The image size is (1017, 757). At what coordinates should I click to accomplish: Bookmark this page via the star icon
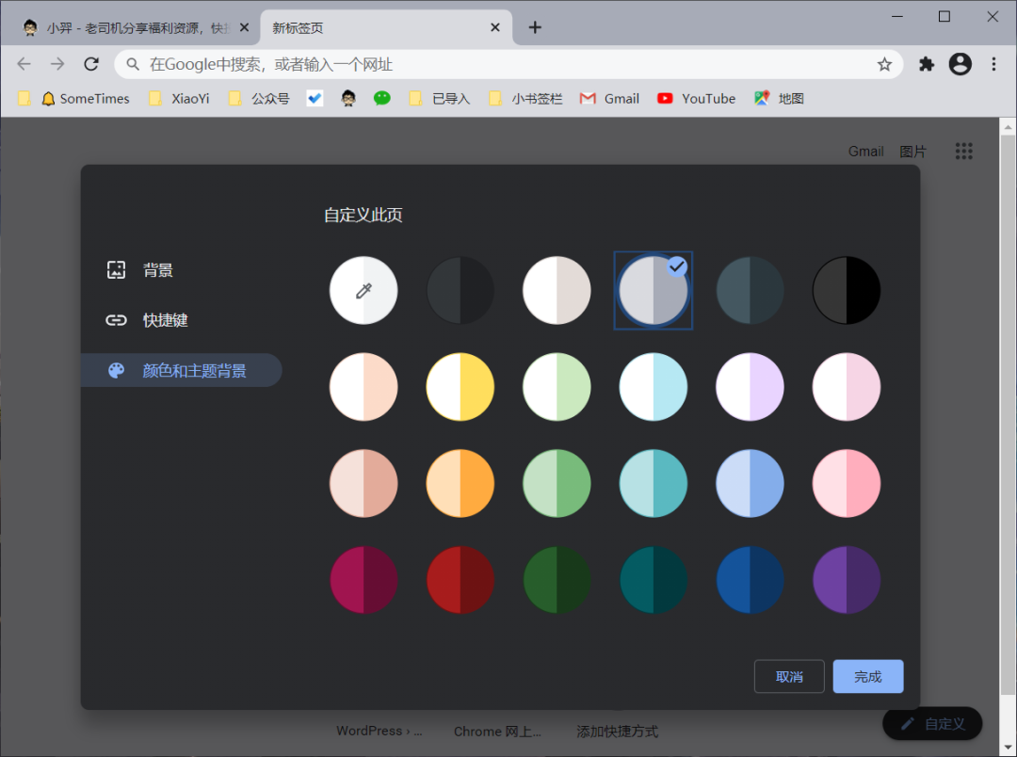884,63
